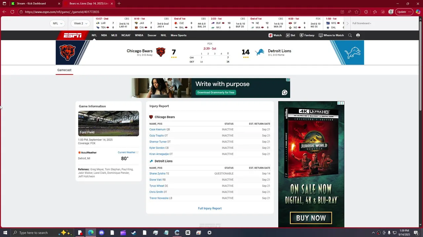Viewport: 423px width, 237px height.
Task: Open the ESPN search magnifier
Action: (x=350, y=35)
